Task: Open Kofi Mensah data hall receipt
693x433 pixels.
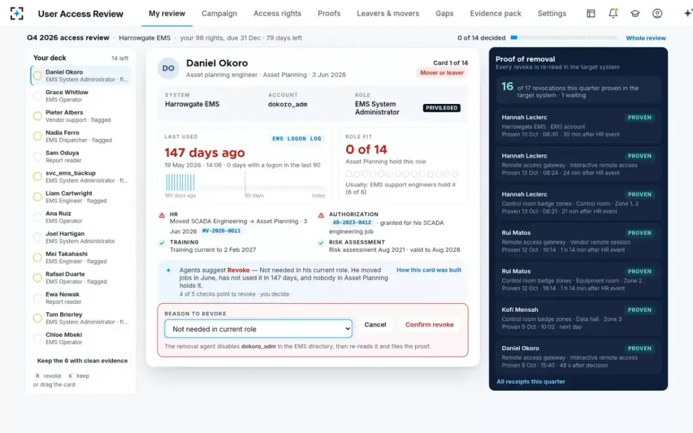Action: click(x=578, y=318)
